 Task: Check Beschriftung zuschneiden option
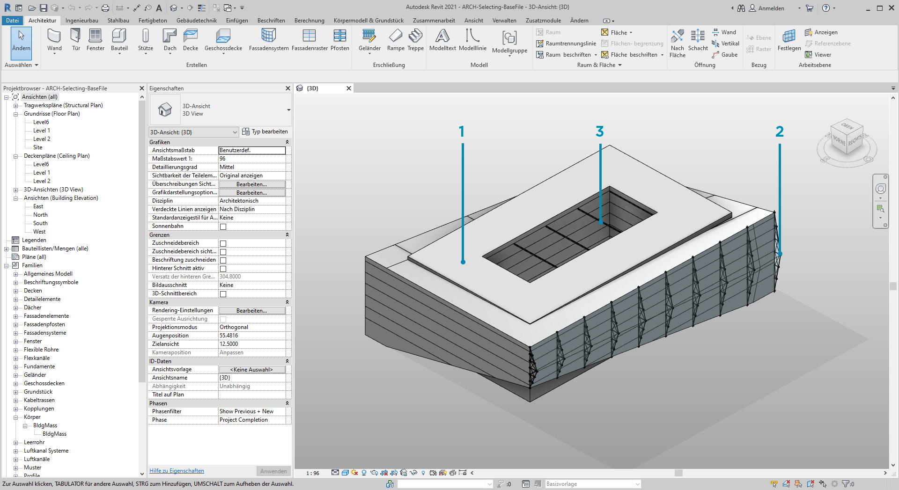point(223,260)
